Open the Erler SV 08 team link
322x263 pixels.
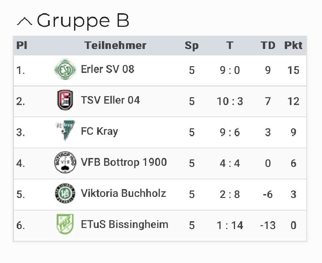(x=108, y=69)
